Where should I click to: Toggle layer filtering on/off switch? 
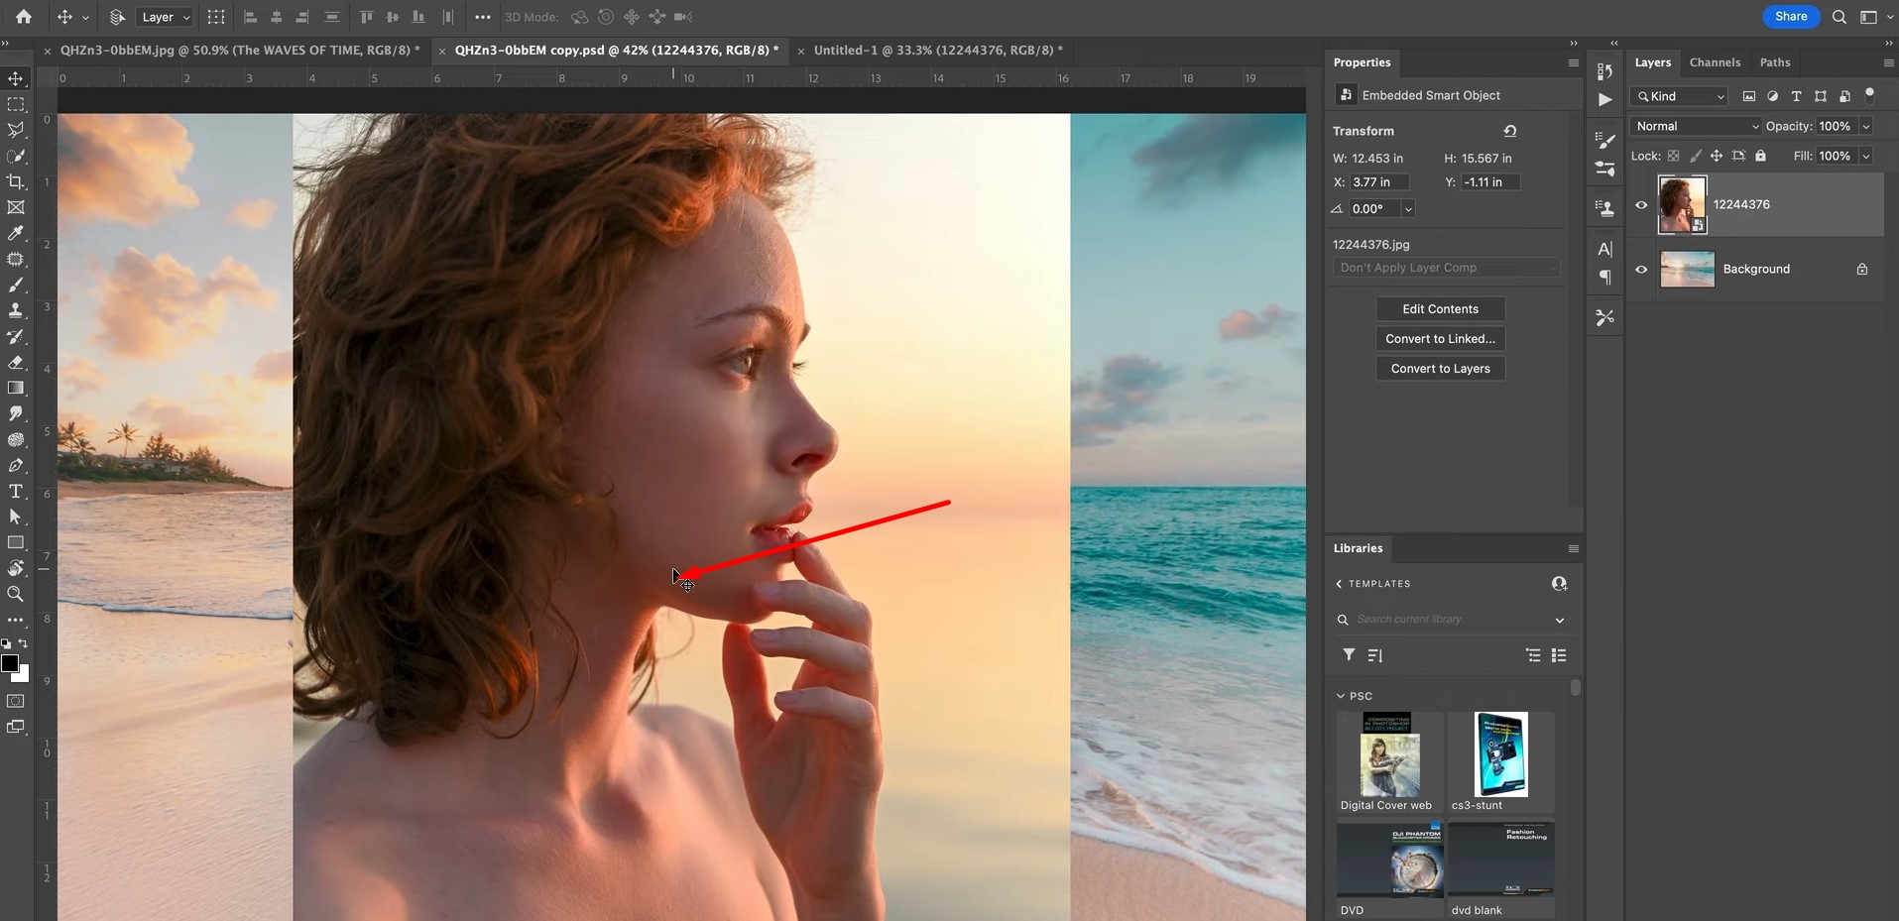(1869, 95)
